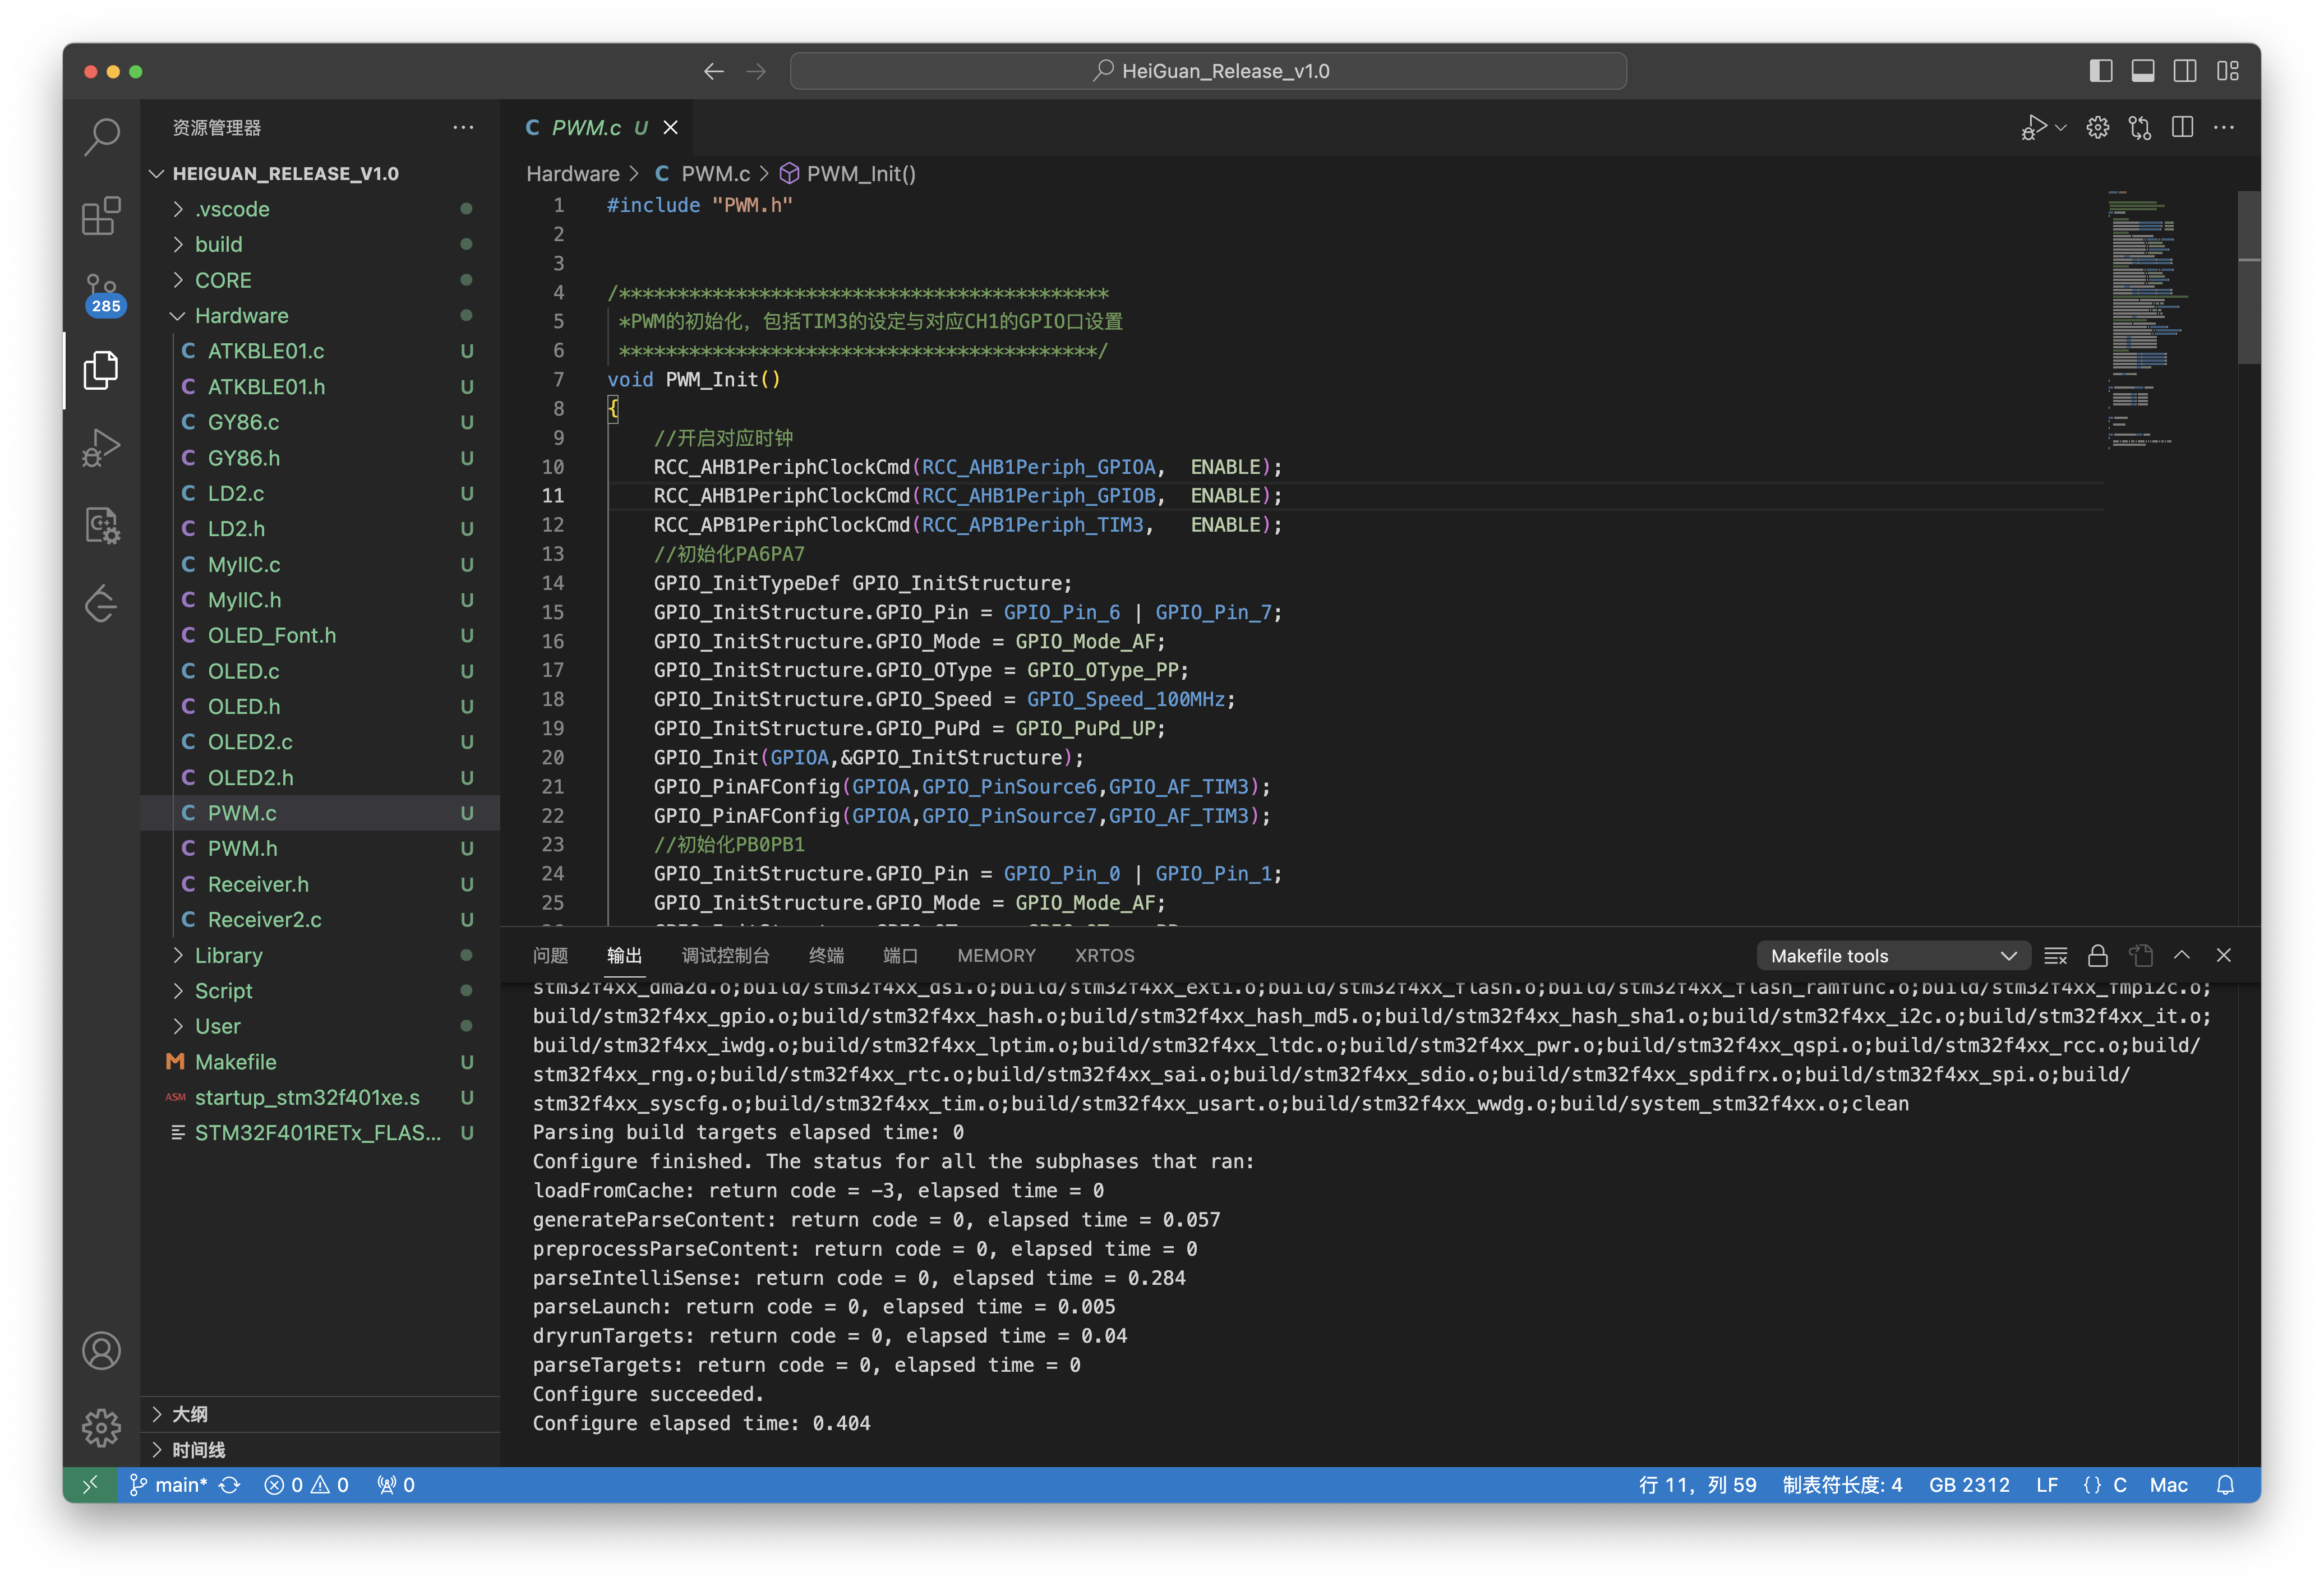
Task: Open the notifications bell in status bar
Action: click(2225, 1485)
